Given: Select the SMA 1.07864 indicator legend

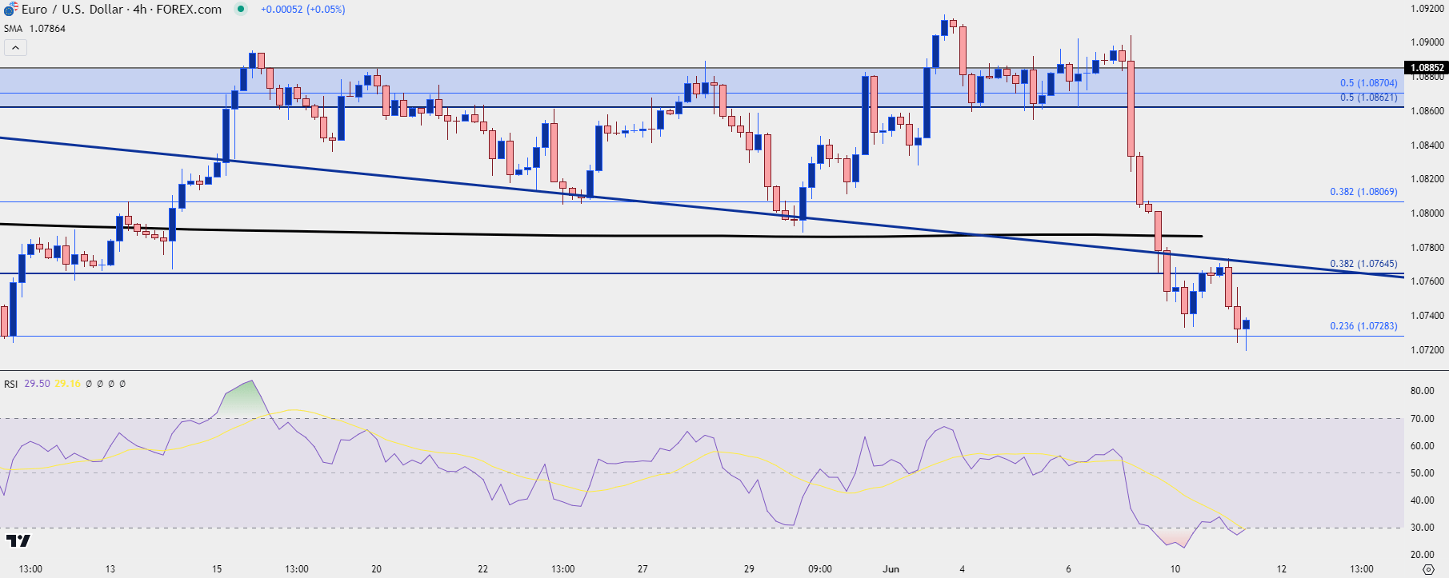Looking at the screenshot, I should [35, 29].
